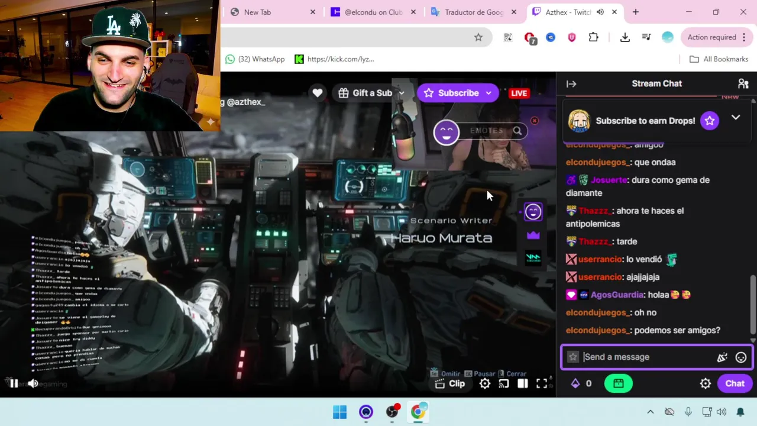Mute the Azthex Twitch tab audio
Viewport: 757px width, 426px height.
[x=600, y=12]
